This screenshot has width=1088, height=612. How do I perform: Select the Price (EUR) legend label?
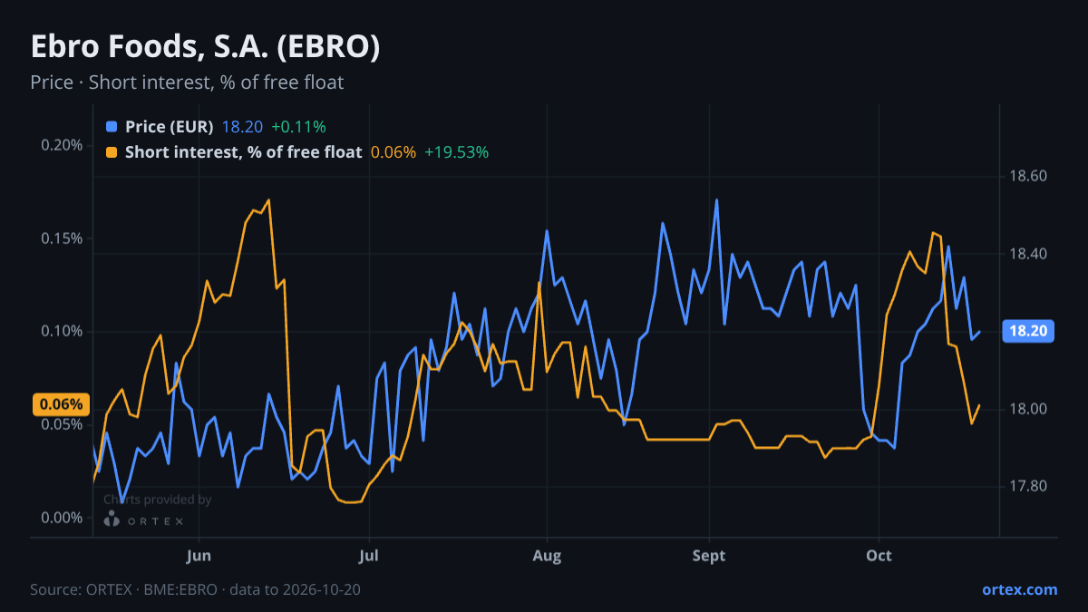(x=170, y=127)
